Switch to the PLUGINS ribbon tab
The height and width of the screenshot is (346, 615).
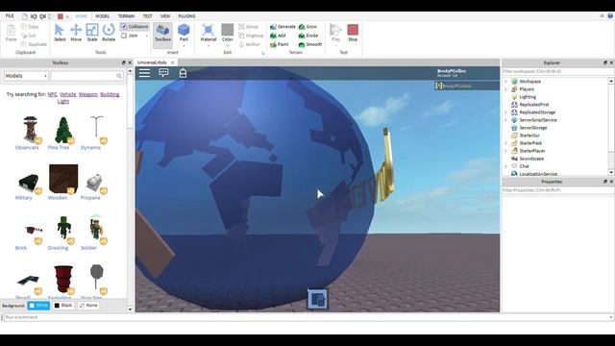(186, 16)
